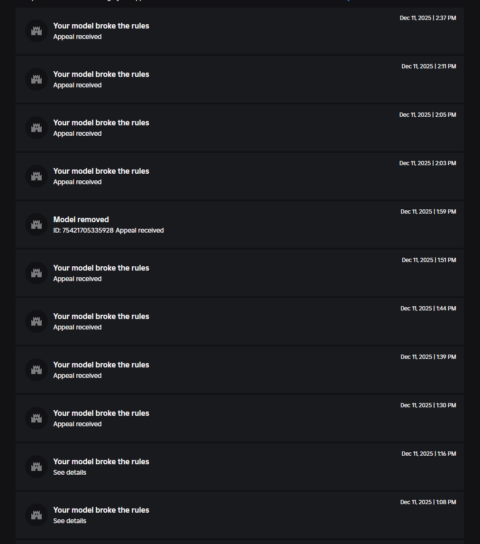This screenshot has width=480, height=544.
Task: Click the castle icon on the 1:39 PM notification
Action: tap(36, 370)
